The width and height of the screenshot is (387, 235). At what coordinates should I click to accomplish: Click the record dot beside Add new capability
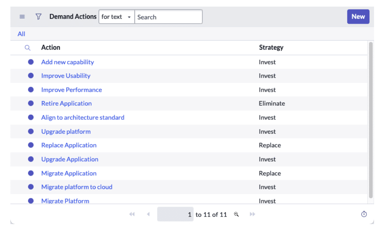pyautogui.click(x=31, y=62)
